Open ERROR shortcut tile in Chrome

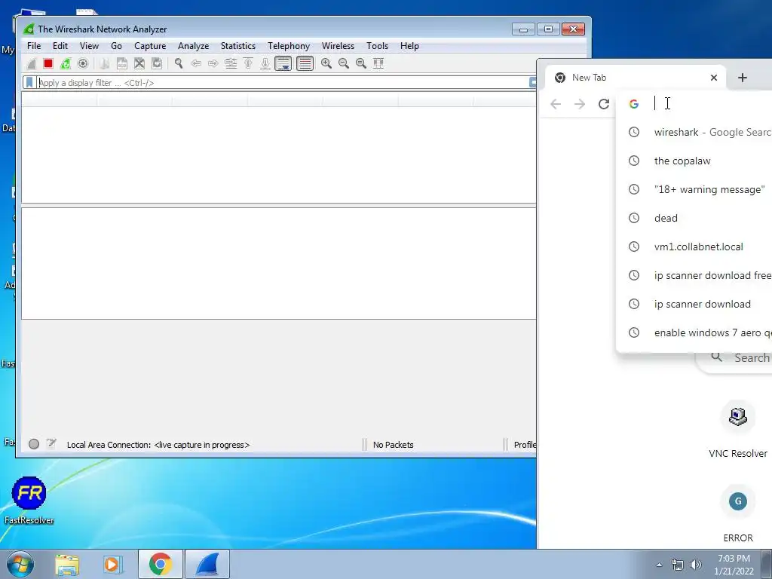[x=737, y=513]
